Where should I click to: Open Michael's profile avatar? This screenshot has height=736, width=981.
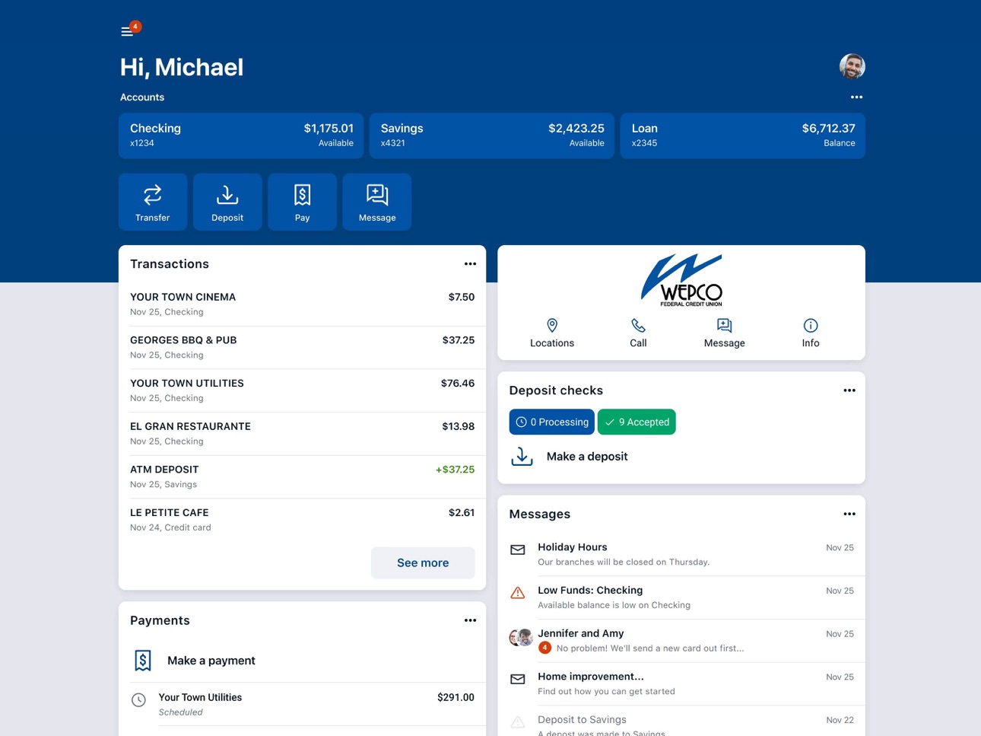(852, 66)
